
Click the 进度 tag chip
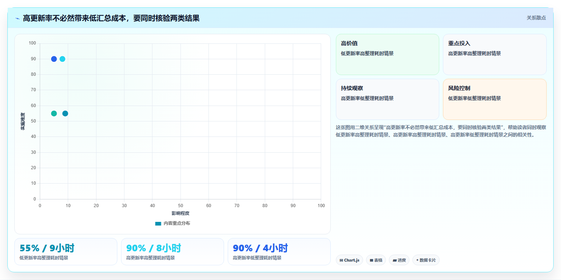399,260
